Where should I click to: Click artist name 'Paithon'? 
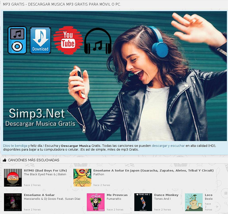(x=99, y=174)
